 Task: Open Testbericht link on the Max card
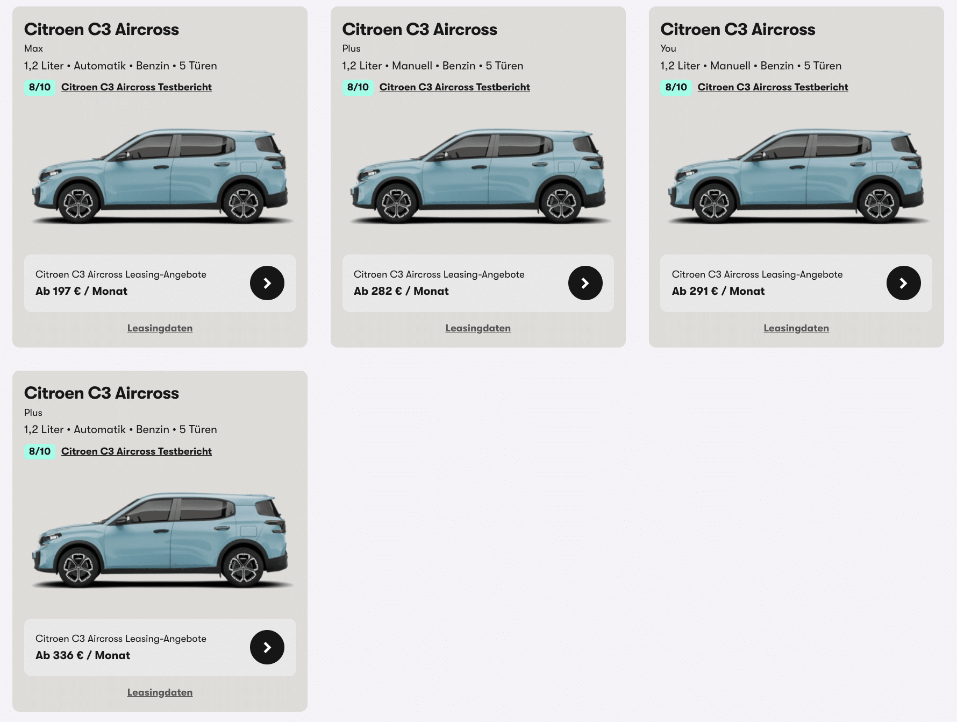(x=137, y=87)
